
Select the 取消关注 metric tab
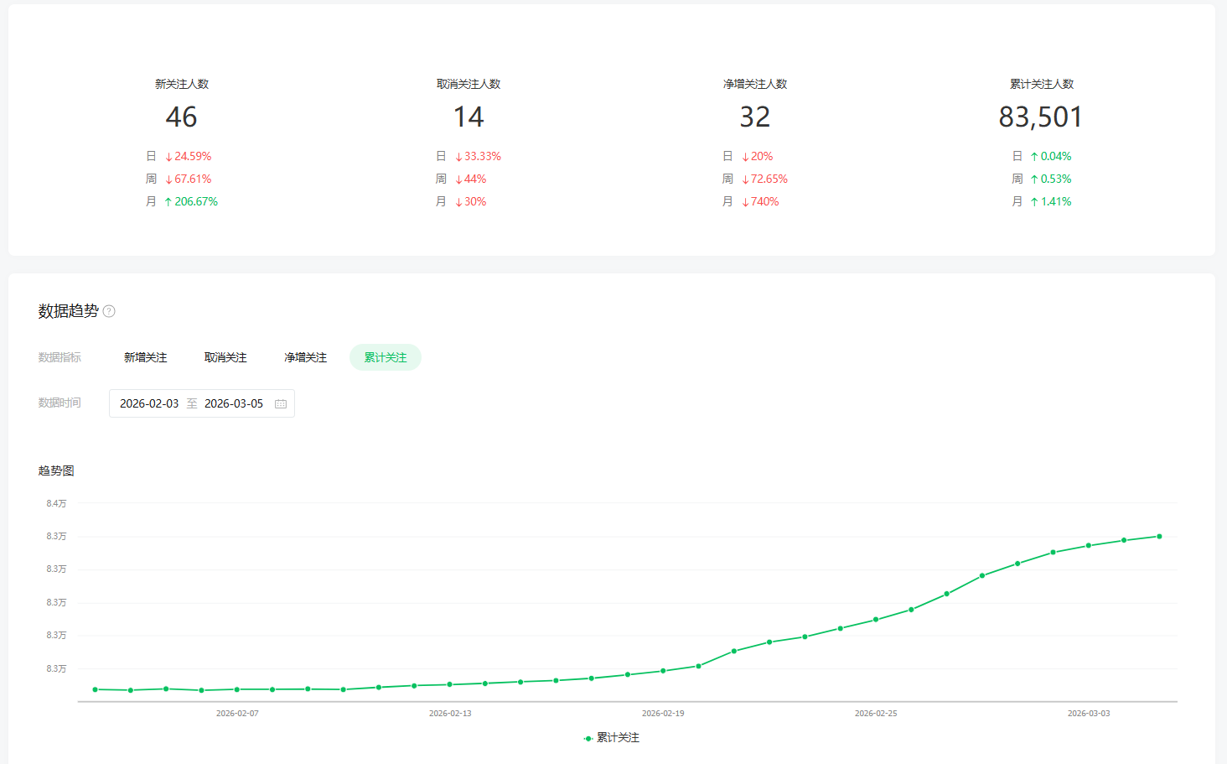coord(225,357)
